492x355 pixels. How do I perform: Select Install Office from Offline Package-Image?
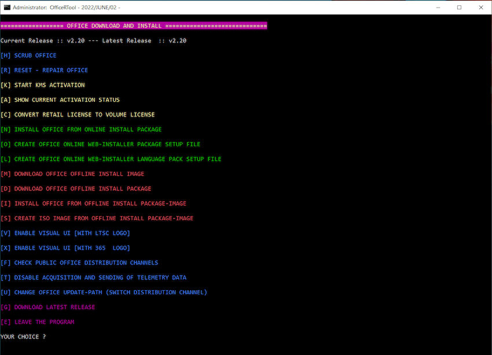[x=93, y=204]
